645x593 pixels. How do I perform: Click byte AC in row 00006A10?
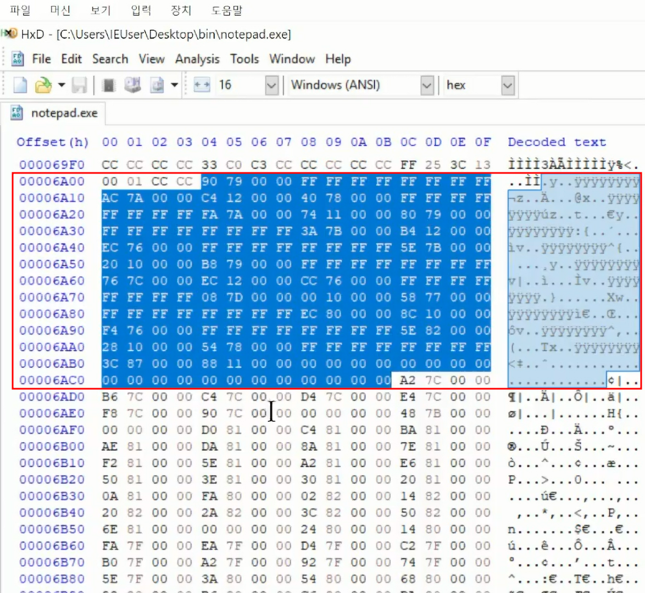110,198
